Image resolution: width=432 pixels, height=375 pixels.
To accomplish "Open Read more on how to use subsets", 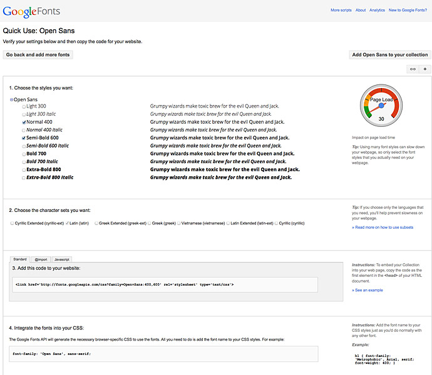I will coord(383,227).
